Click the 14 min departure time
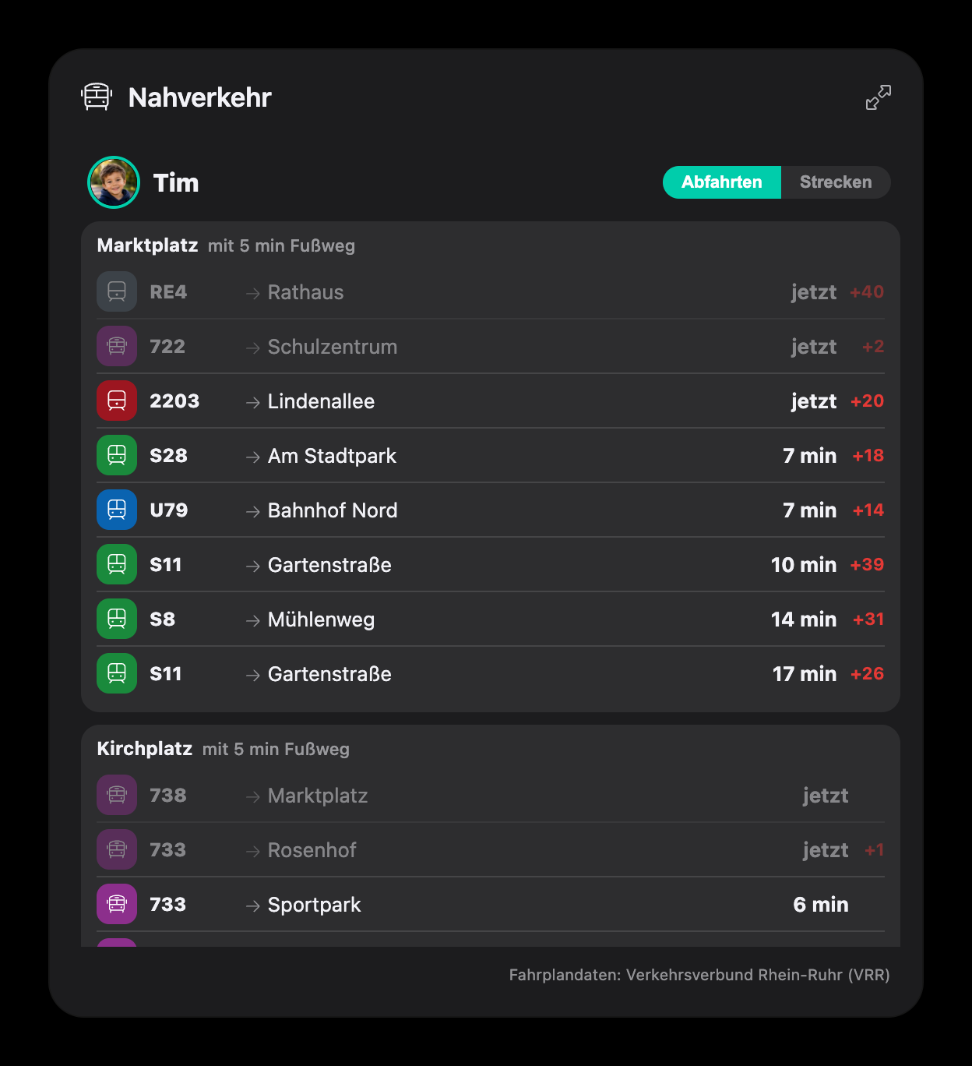Image resolution: width=972 pixels, height=1066 pixels. (x=804, y=619)
